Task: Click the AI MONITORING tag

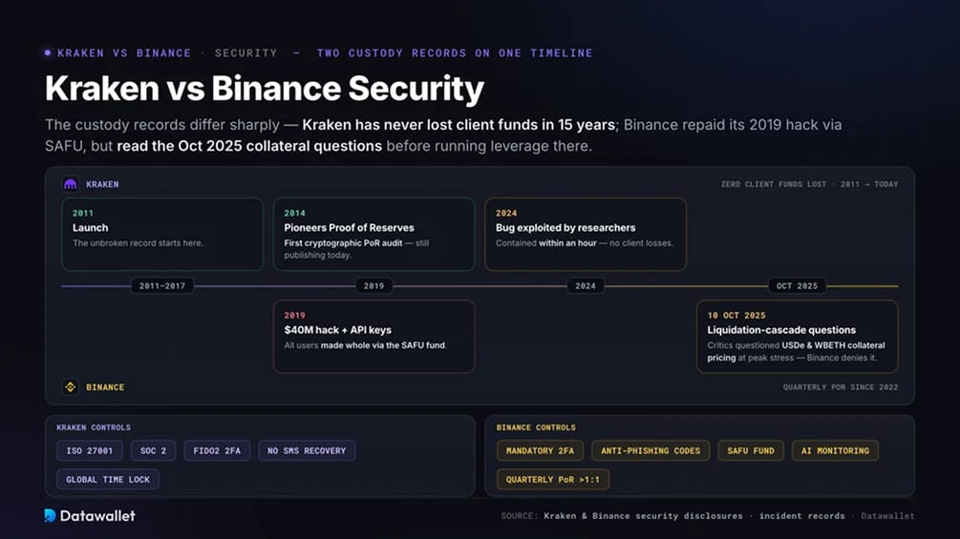Action: [835, 451]
